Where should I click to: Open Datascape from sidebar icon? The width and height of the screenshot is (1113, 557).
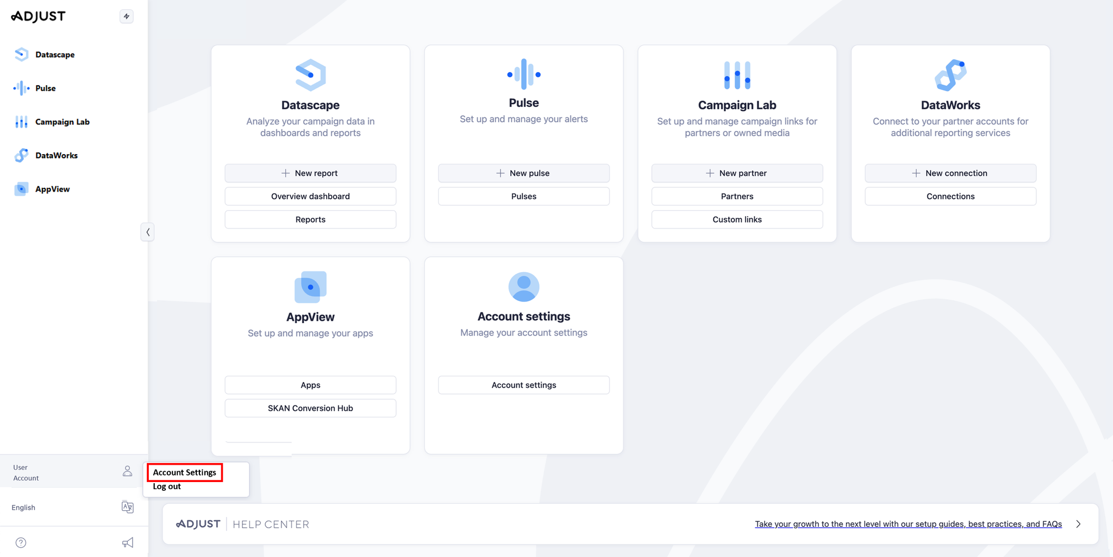[21, 54]
